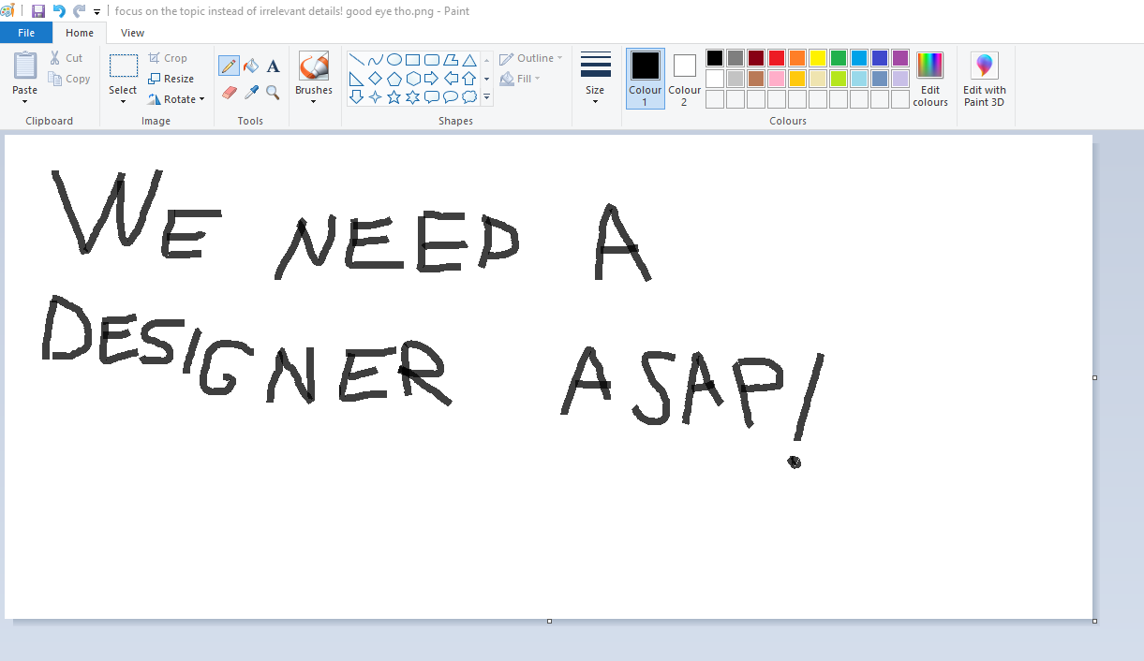The height and width of the screenshot is (661, 1144).
Task: Choose the Right arrow shape
Action: click(x=432, y=79)
